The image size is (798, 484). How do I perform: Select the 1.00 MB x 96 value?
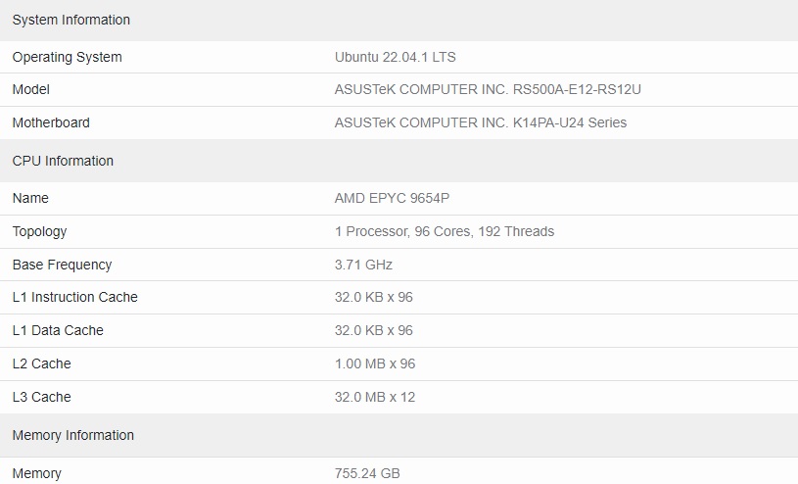point(375,363)
